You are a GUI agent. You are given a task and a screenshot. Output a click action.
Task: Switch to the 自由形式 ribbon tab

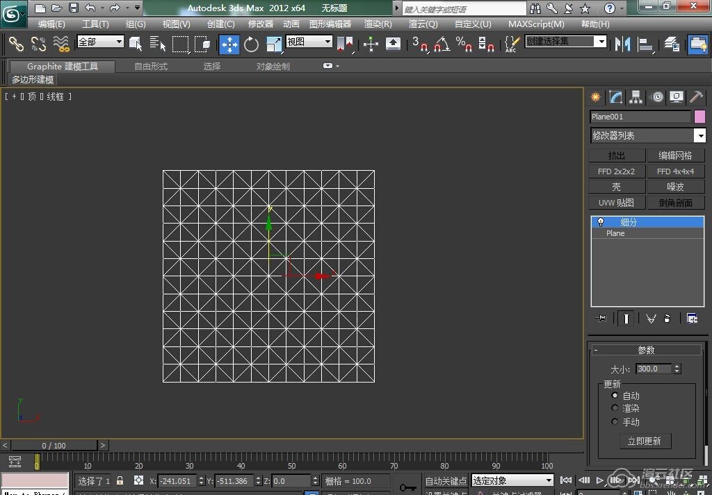click(x=151, y=67)
